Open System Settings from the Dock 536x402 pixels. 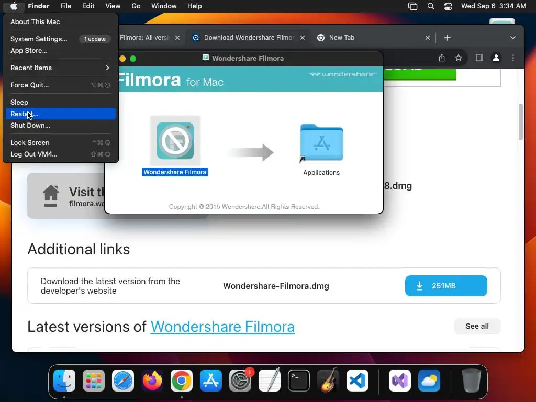(x=240, y=381)
